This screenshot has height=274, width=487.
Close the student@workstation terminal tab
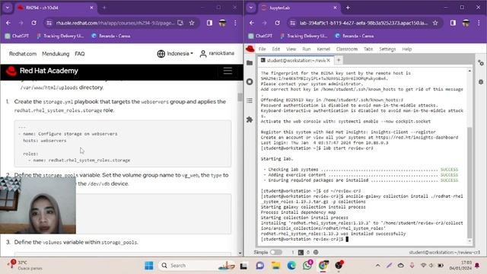[x=328, y=60]
